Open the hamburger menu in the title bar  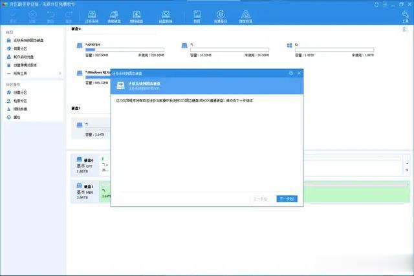click(x=385, y=5)
